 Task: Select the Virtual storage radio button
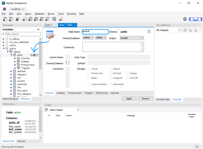coord(89,69)
